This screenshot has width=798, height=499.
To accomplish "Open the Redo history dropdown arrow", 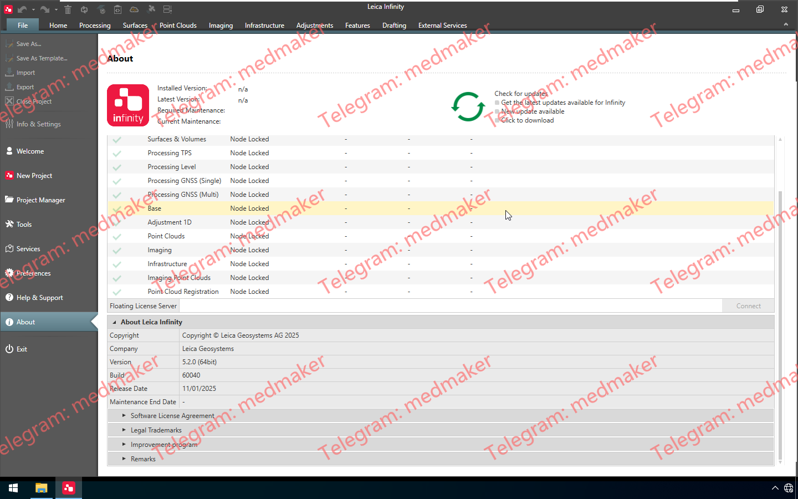I will point(56,10).
